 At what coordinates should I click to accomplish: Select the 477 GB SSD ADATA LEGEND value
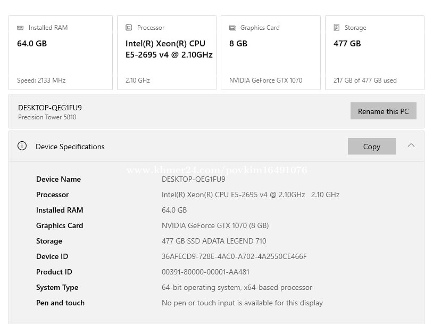pos(214,241)
